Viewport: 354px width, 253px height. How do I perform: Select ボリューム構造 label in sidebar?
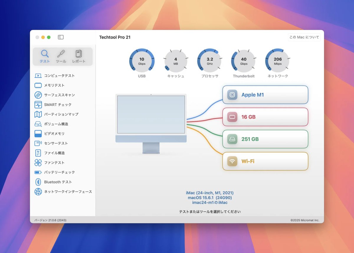[x=56, y=124]
